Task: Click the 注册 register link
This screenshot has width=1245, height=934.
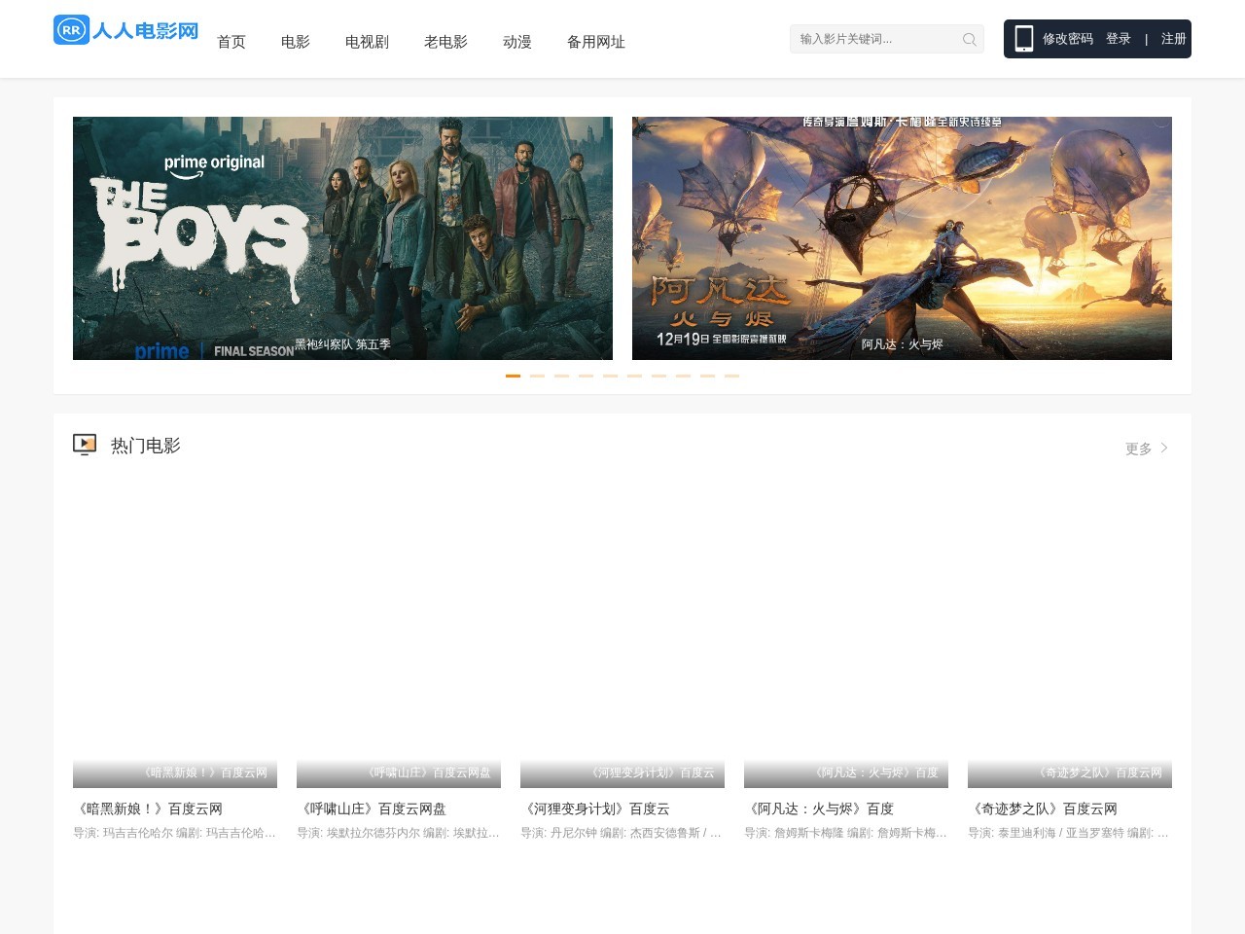Action: pos(1173,39)
